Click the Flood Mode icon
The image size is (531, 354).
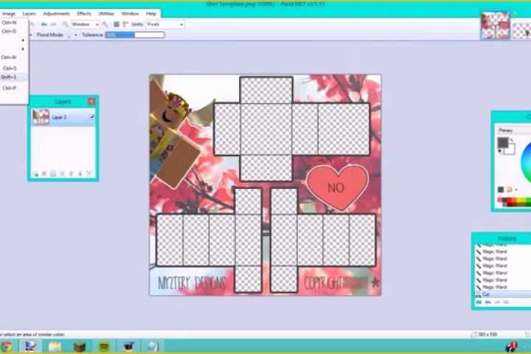tap(69, 35)
